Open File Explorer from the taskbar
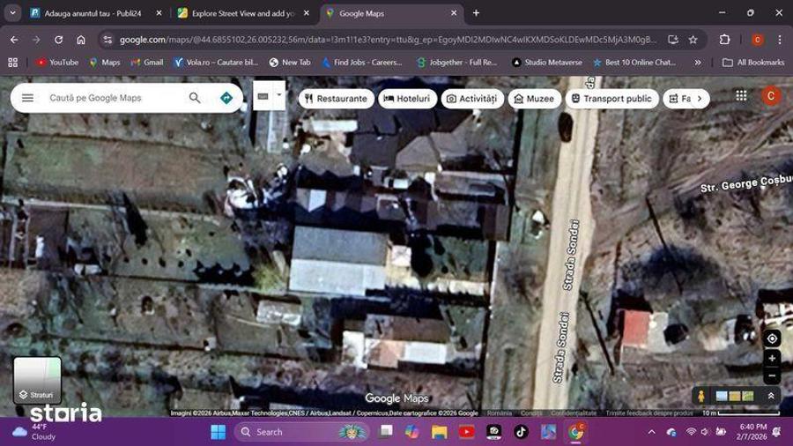793x446 pixels. [439, 432]
